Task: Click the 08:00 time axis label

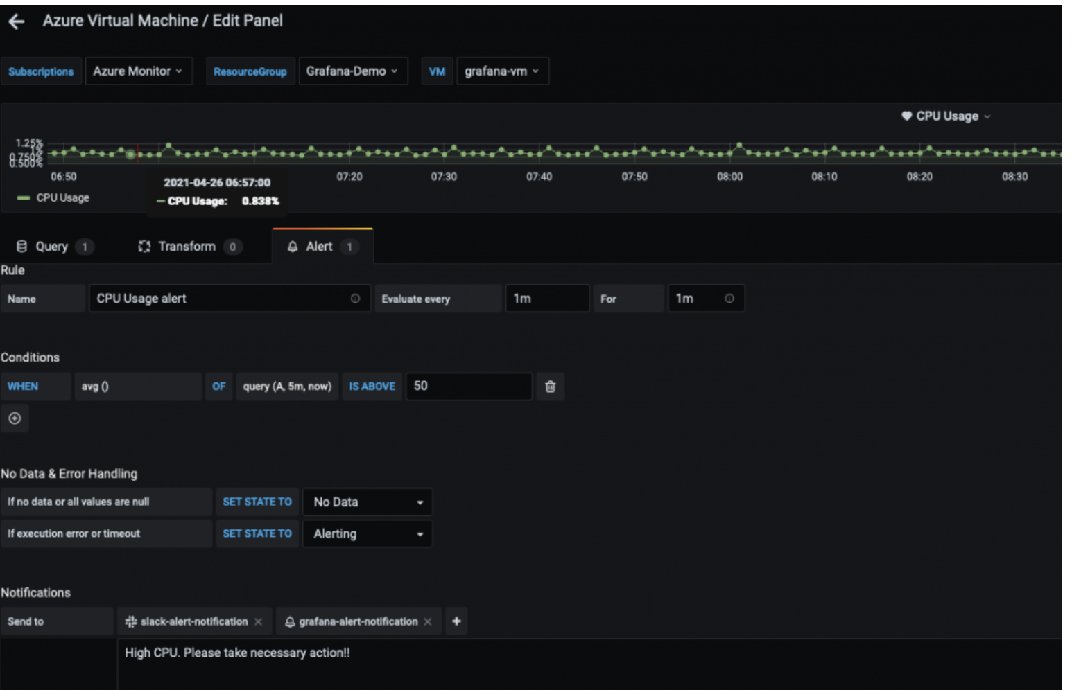Action: (729, 177)
